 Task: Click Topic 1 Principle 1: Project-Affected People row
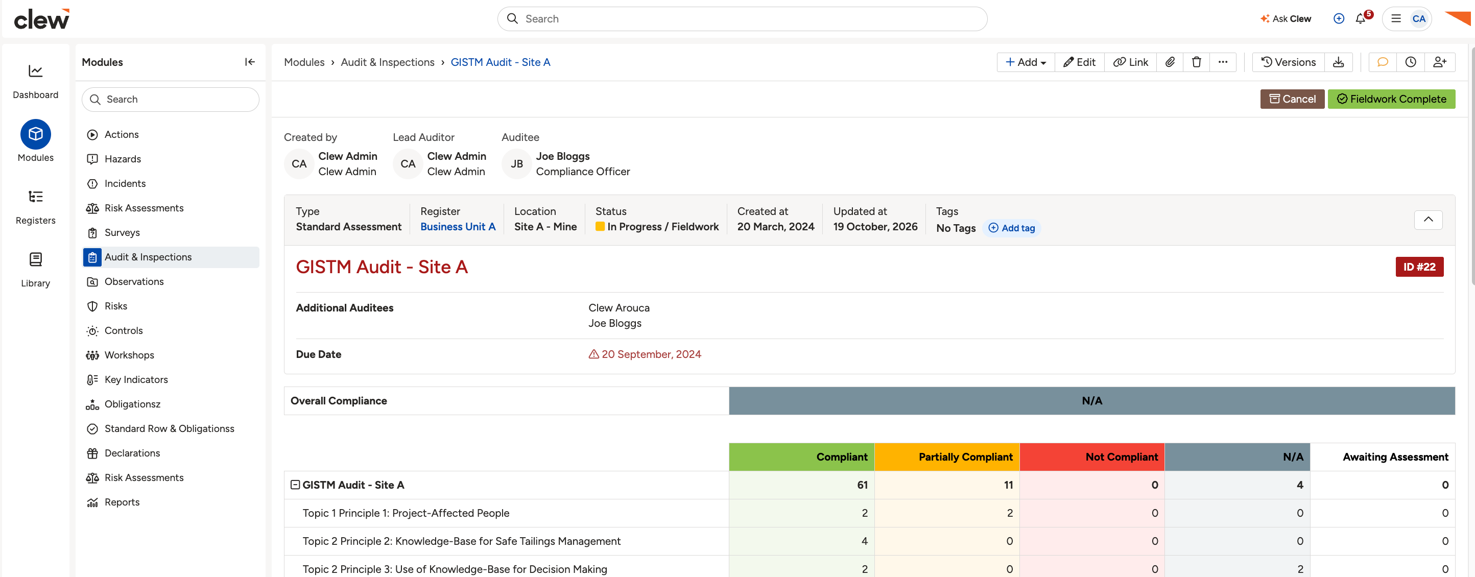coord(869,514)
